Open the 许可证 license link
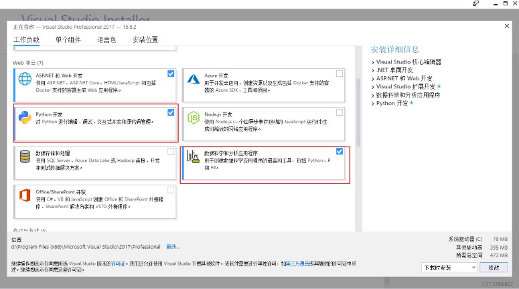Viewport: 519px width, 289px height. click(x=118, y=264)
